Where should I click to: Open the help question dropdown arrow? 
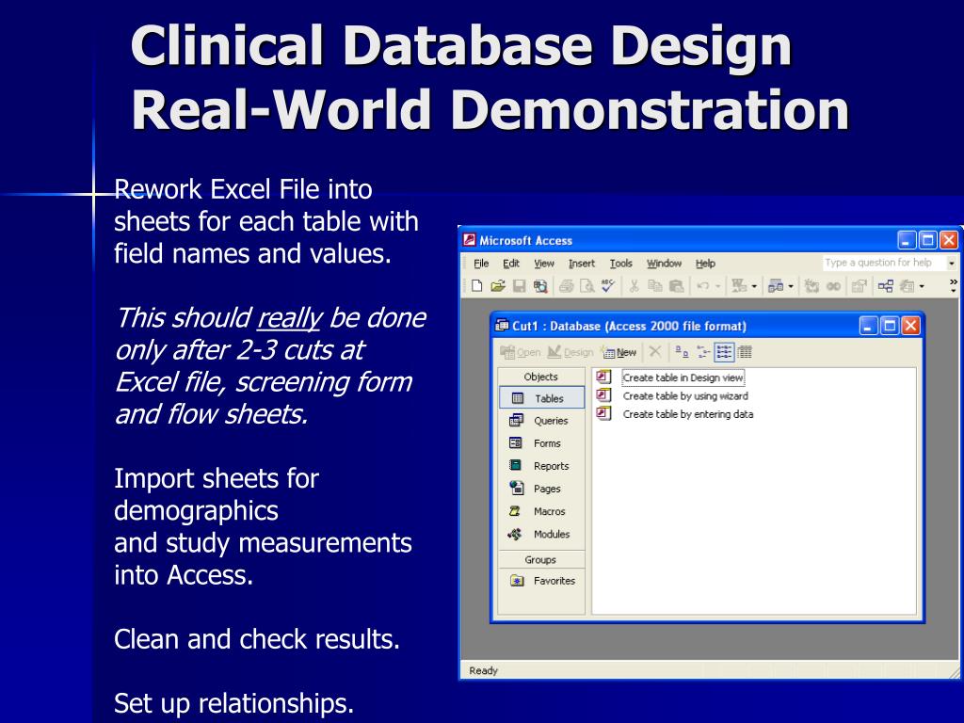click(x=952, y=264)
